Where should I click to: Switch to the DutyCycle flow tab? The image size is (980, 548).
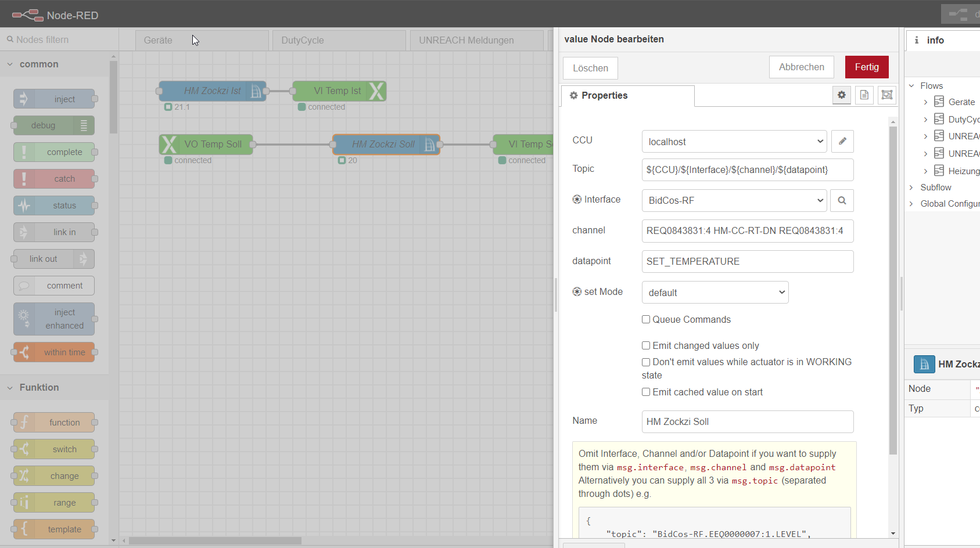pos(339,41)
